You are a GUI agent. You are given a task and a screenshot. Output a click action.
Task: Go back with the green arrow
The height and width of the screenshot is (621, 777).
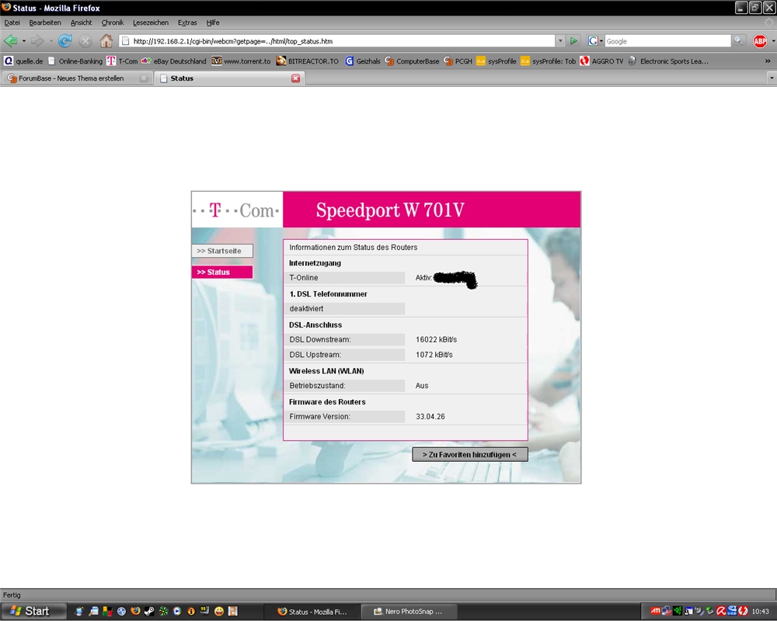click(10, 41)
